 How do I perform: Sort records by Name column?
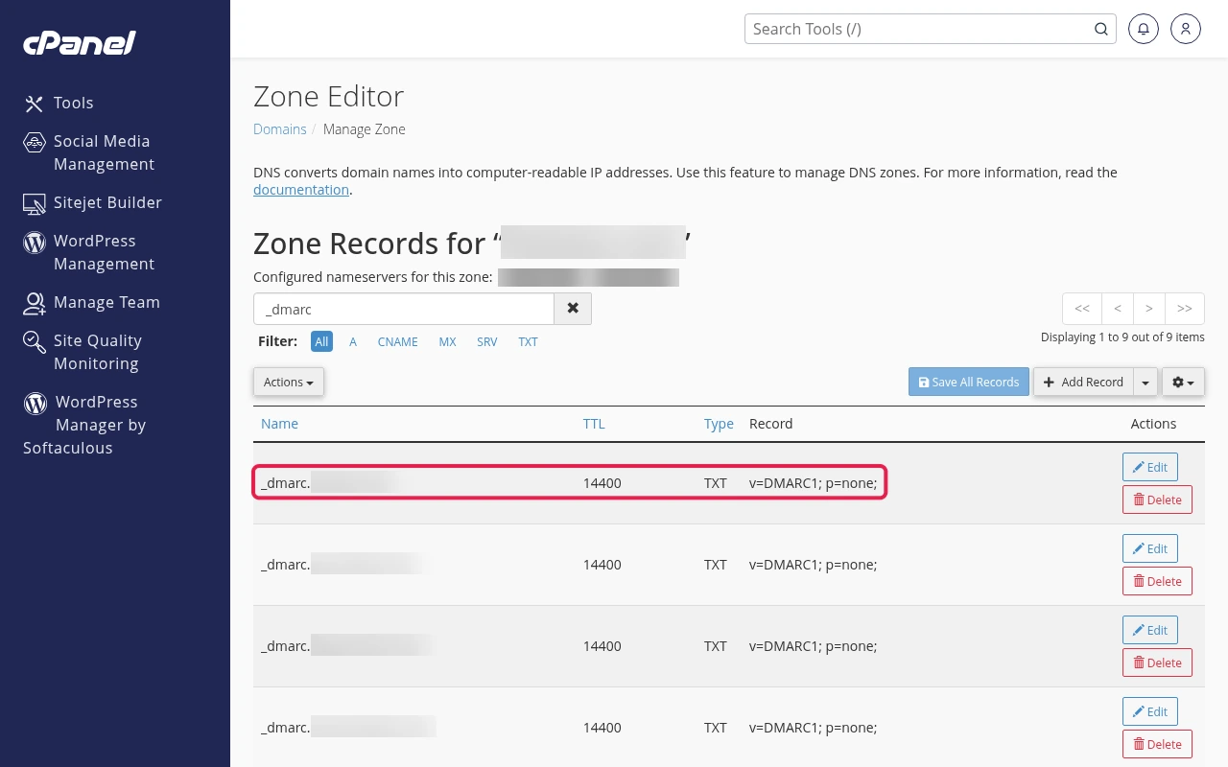click(279, 424)
